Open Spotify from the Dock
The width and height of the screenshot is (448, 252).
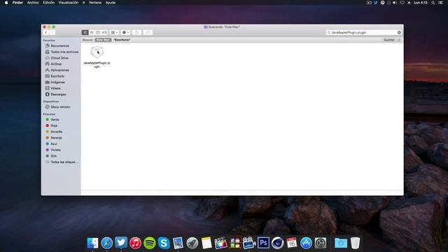point(149,243)
